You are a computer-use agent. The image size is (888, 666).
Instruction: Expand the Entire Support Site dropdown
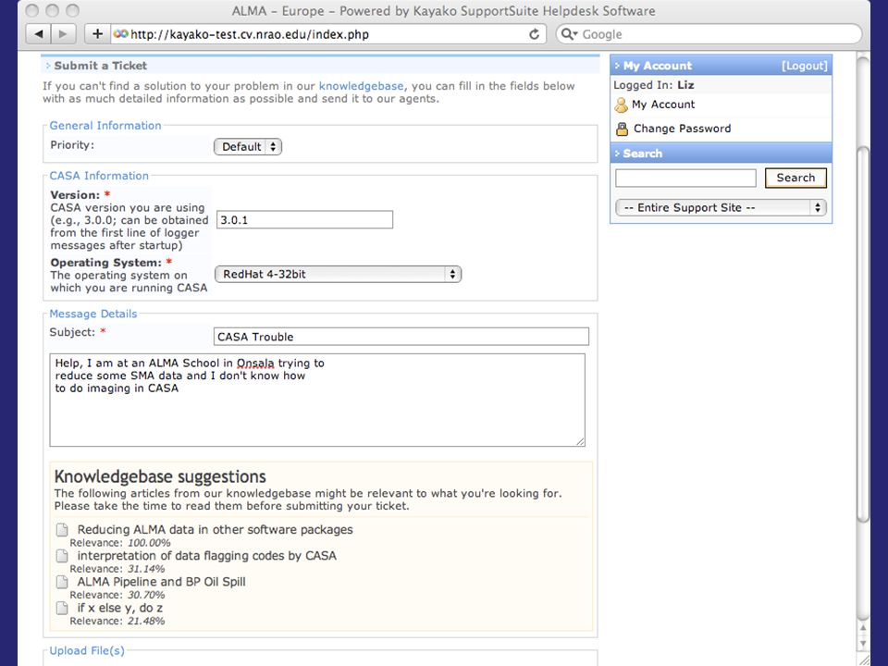tap(721, 208)
